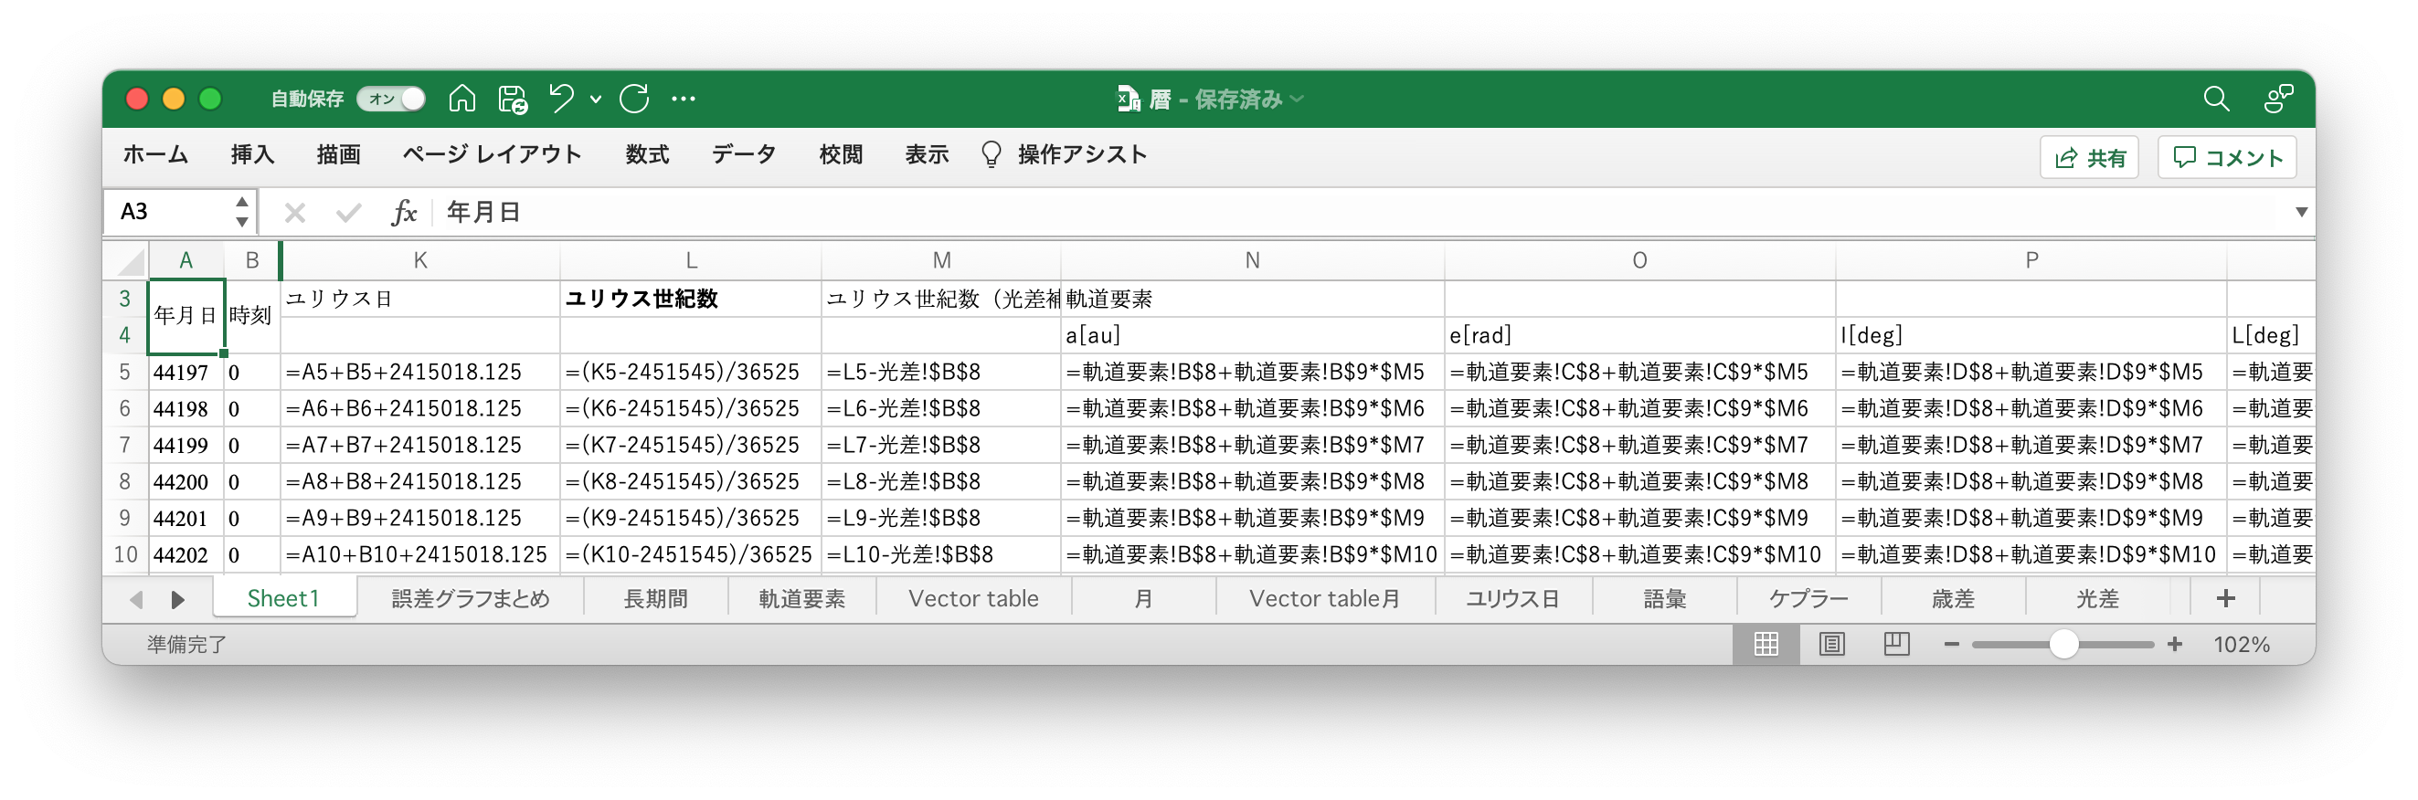The width and height of the screenshot is (2418, 800).
Task: Select column N header
Action: pos(1252,260)
